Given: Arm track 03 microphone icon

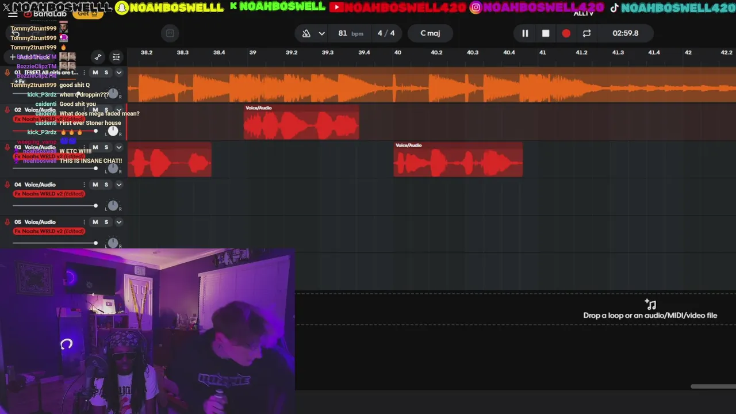Looking at the screenshot, I should point(7,147).
